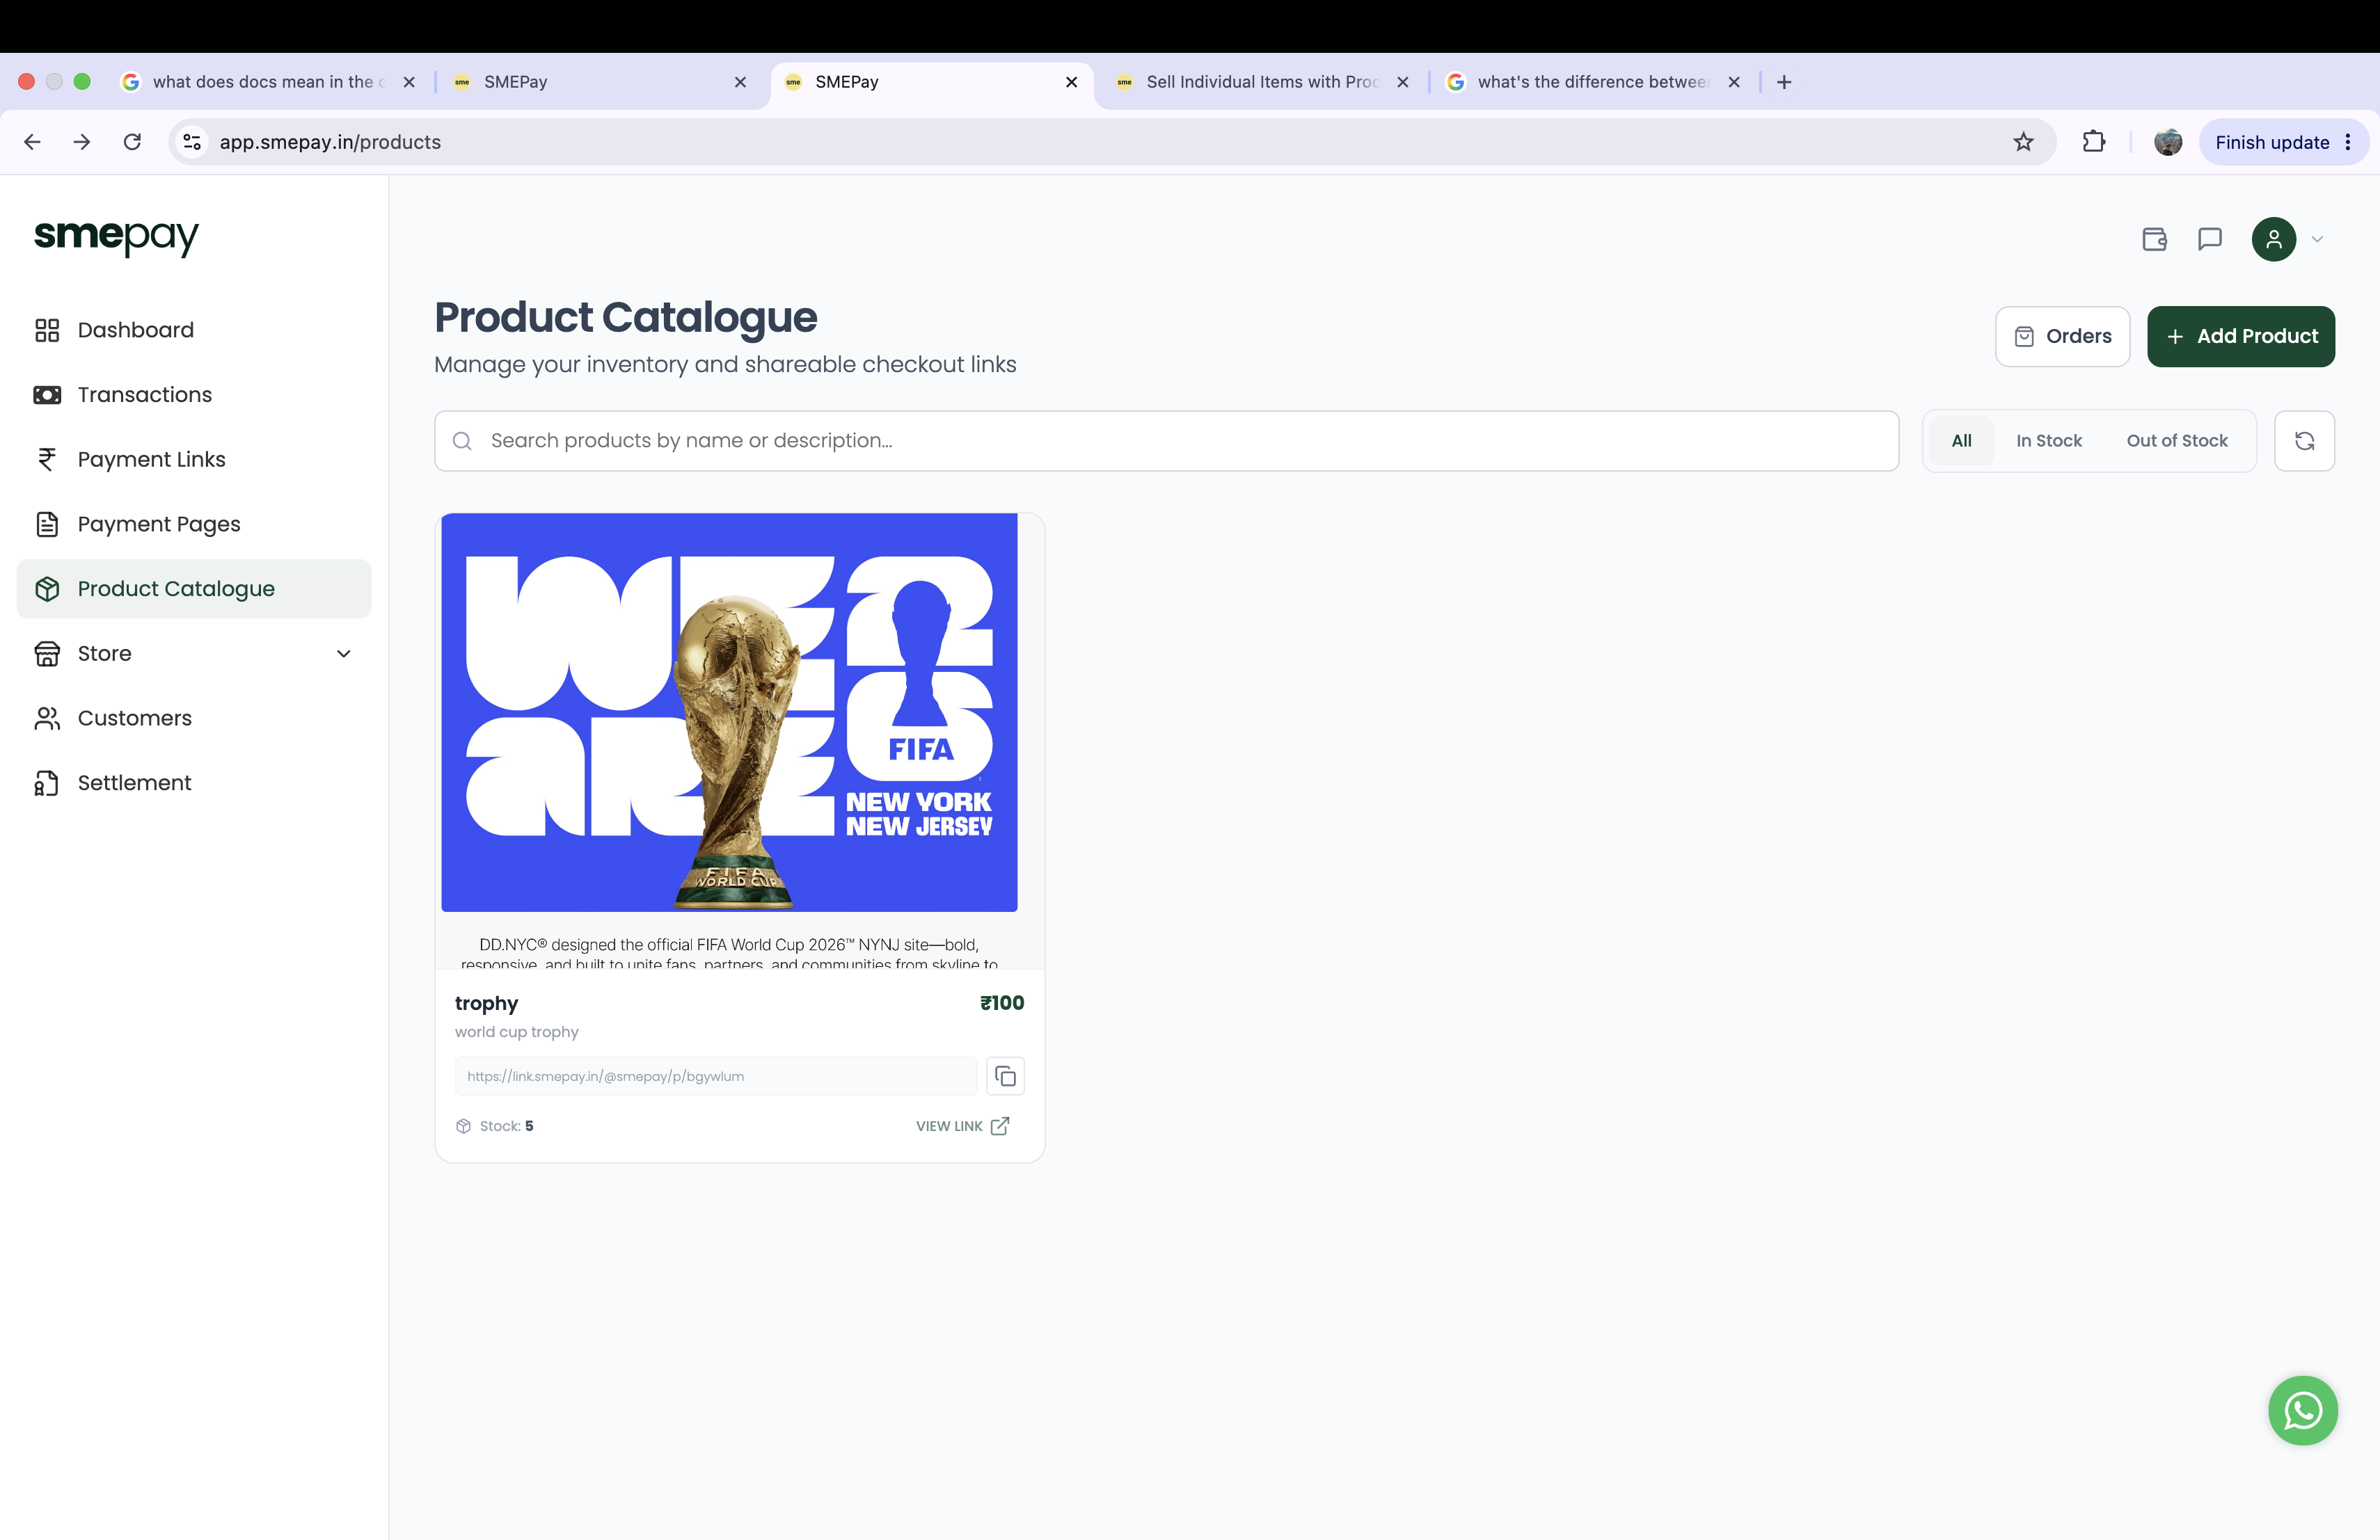Filter by In Stock
The image size is (2380, 1540).
pyautogui.click(x=2048, y=441)
